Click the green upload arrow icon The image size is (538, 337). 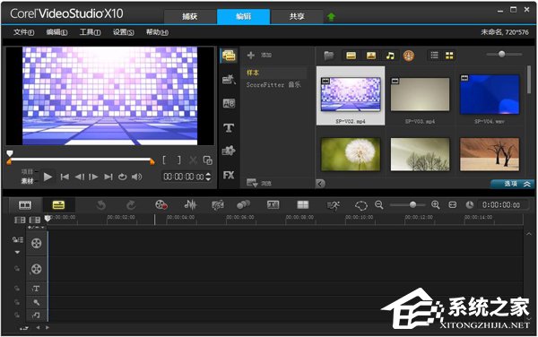[x=331, y=16]
